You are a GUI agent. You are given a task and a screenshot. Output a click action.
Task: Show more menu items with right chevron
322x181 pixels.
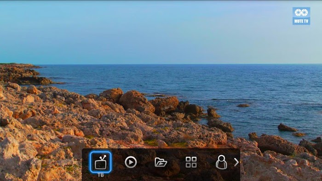coord(236,162)
